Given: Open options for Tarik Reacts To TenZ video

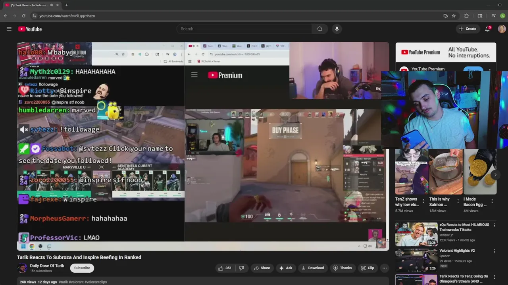Looking at the screenshot, I should point(495,277).
